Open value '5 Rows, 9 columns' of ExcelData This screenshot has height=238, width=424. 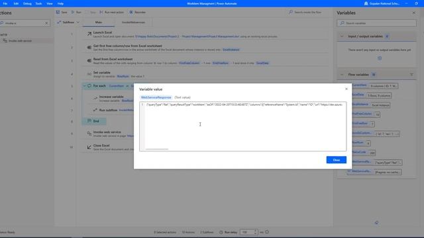(x=379, y=95)
